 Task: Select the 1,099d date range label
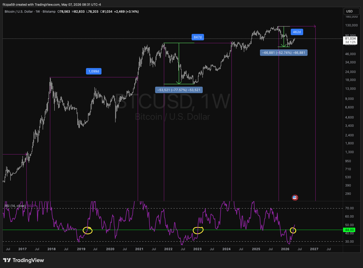(94, 71)
